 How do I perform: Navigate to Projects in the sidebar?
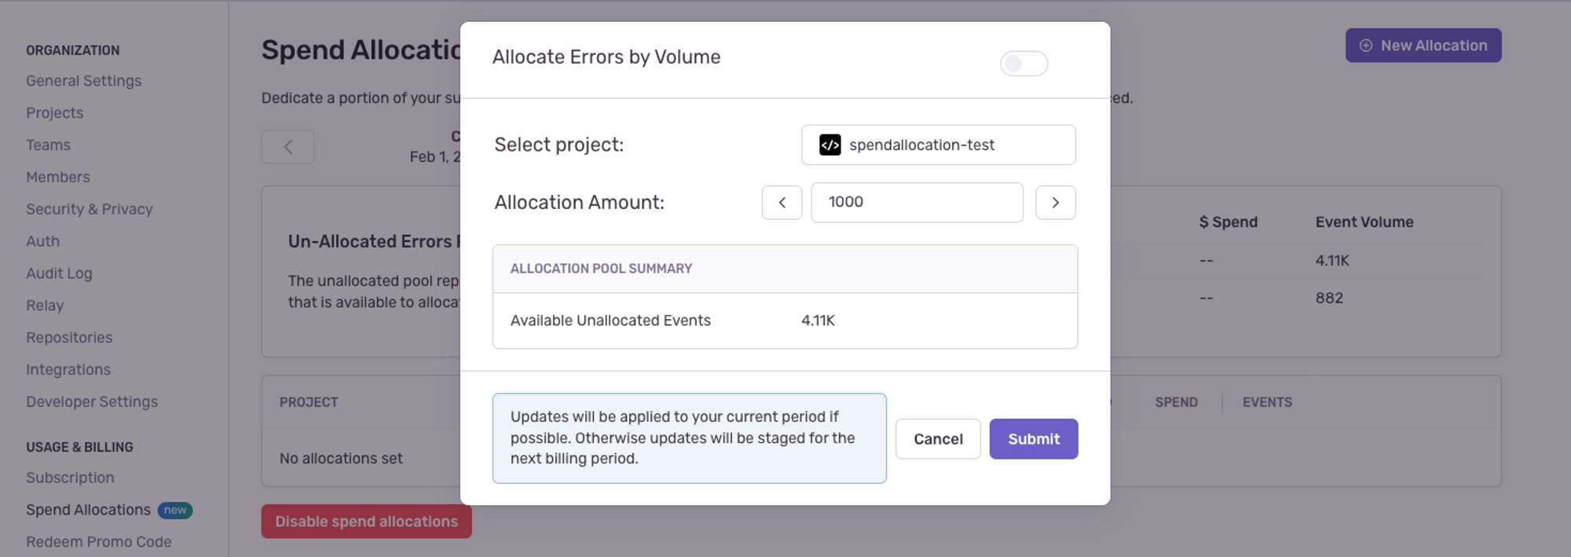coord(54,112)
